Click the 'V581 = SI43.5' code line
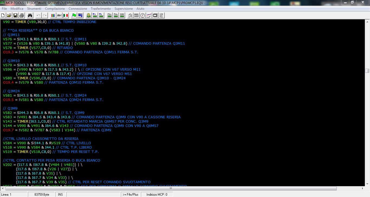The width and height of the screenshot is (370, 197). click(x=45, y=96)
